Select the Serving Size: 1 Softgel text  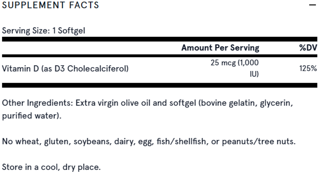point(44,31)
